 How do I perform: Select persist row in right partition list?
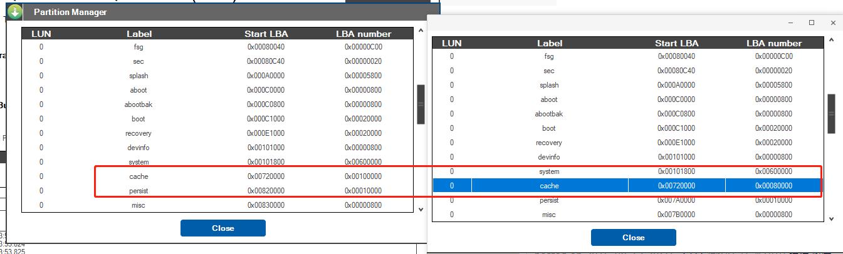click(628, 200)
